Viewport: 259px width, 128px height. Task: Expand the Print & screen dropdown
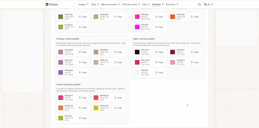139,5
